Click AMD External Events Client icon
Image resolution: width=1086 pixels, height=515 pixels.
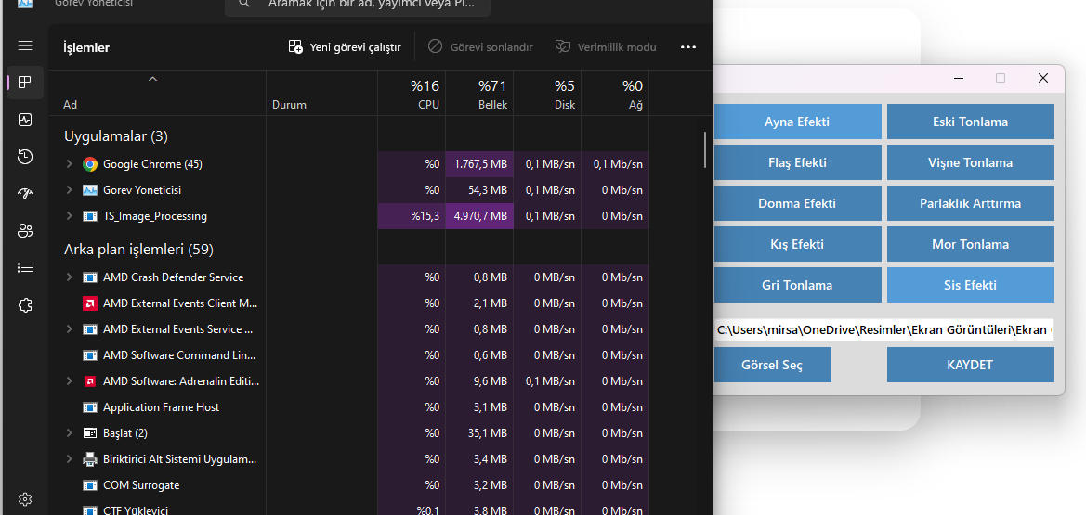tap(90, 303)
